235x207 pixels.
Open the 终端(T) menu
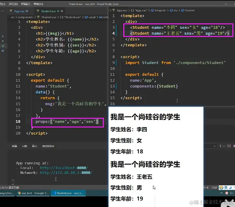click(x=25, y=4)
